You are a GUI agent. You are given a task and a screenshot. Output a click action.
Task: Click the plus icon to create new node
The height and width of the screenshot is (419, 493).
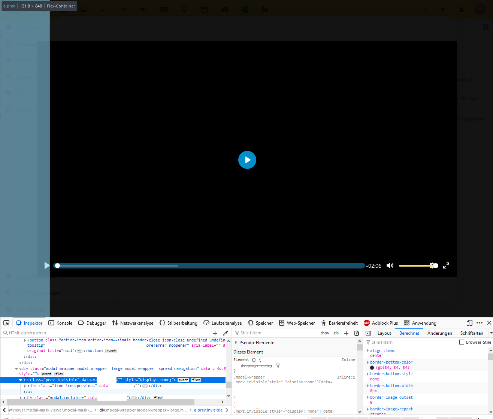[x=215, y=333]
